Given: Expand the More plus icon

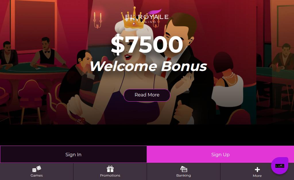Looking at the screenshot, I should pos(257,169).
